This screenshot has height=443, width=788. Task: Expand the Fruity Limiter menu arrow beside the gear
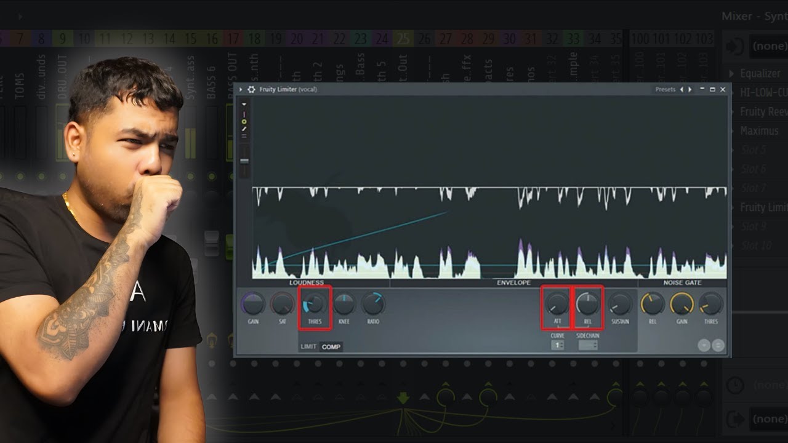coord(241,89)
